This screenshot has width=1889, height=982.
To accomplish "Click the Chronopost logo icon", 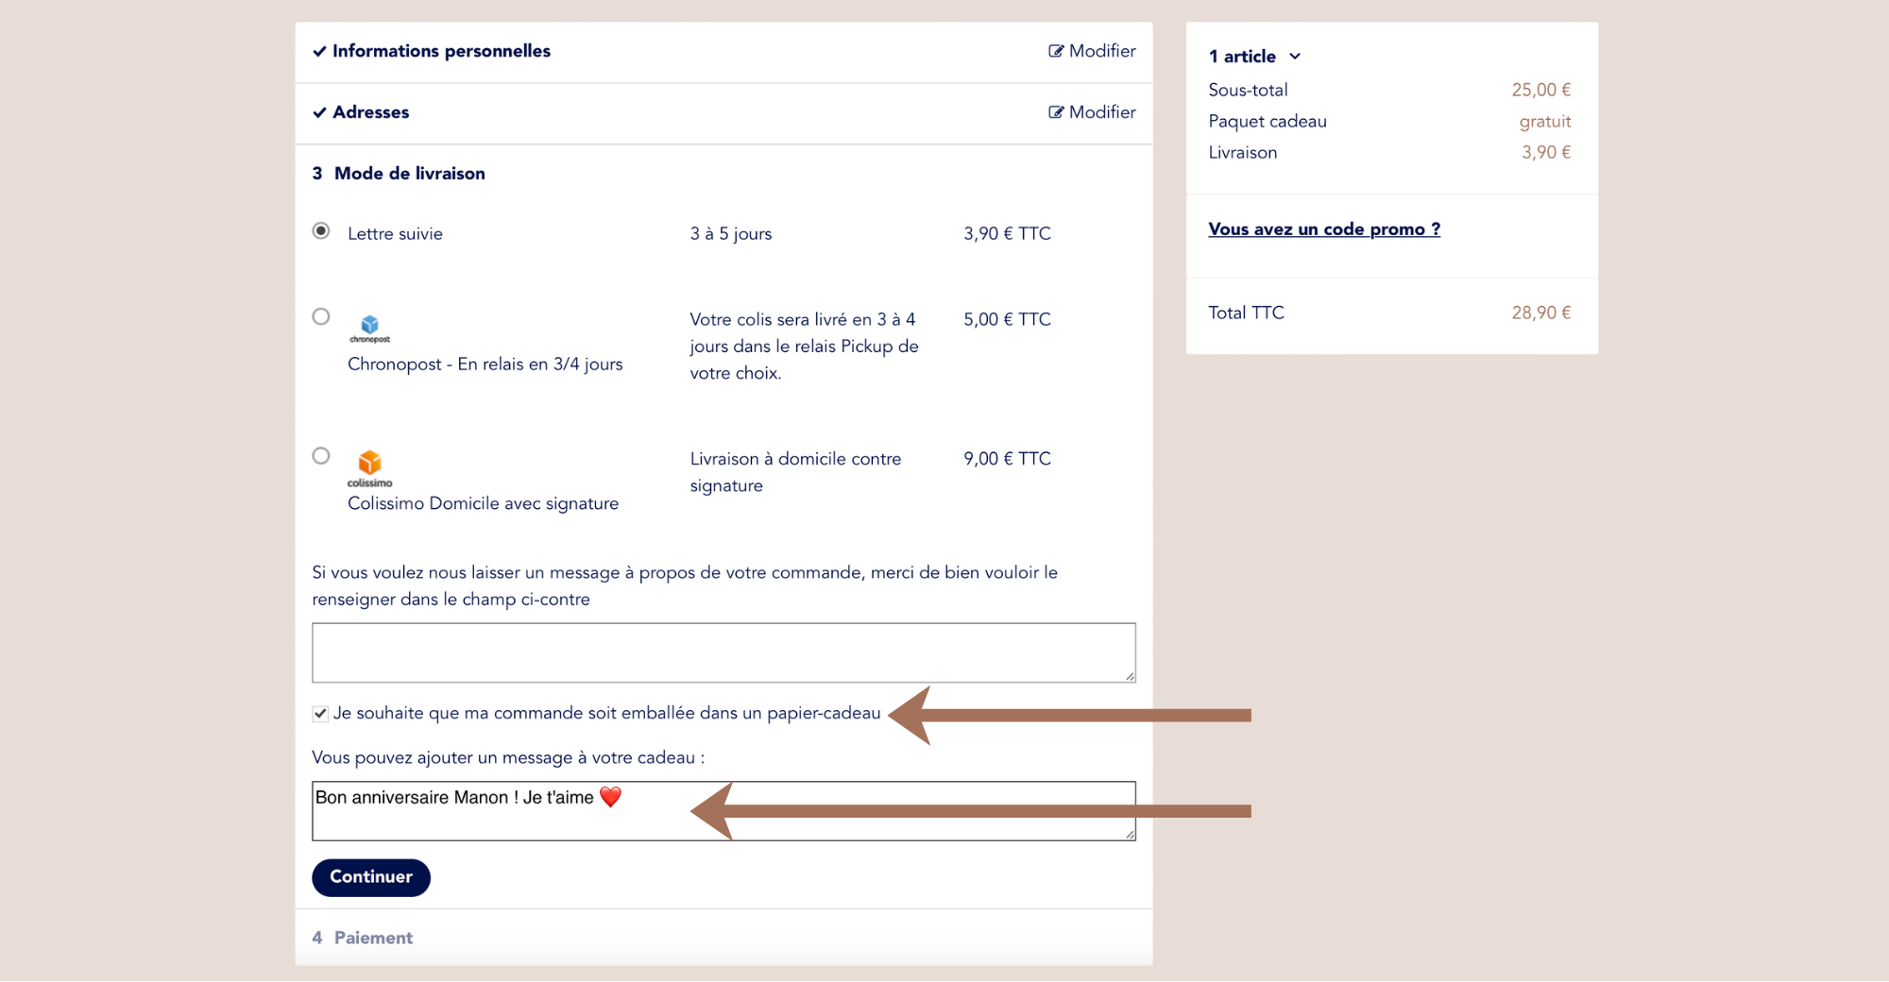I will click(x=369, y=327).
